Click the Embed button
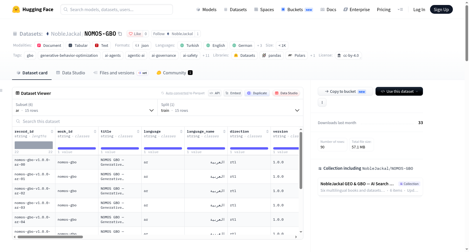 (233, 93)
